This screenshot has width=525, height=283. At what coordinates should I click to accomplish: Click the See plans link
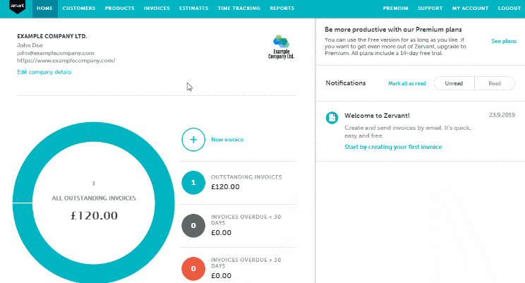(504, 41)
